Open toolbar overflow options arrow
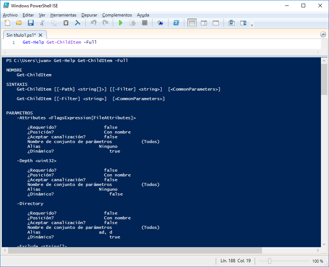The height and width of the screenshot is (267, 329). tap(252, 25)
